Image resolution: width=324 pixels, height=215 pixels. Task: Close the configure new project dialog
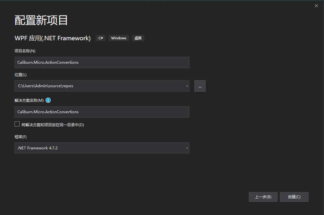pos(316,6)
